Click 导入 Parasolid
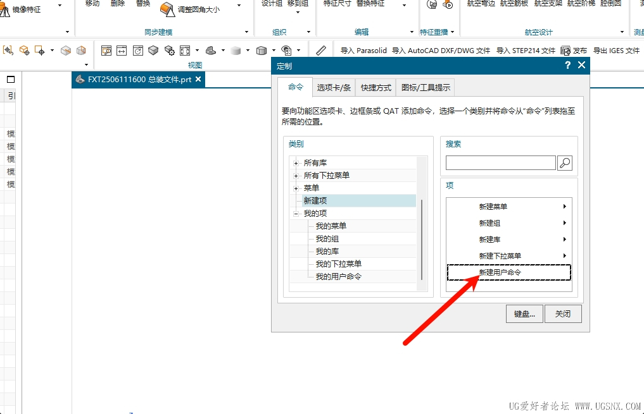 (x=363, y=51)
